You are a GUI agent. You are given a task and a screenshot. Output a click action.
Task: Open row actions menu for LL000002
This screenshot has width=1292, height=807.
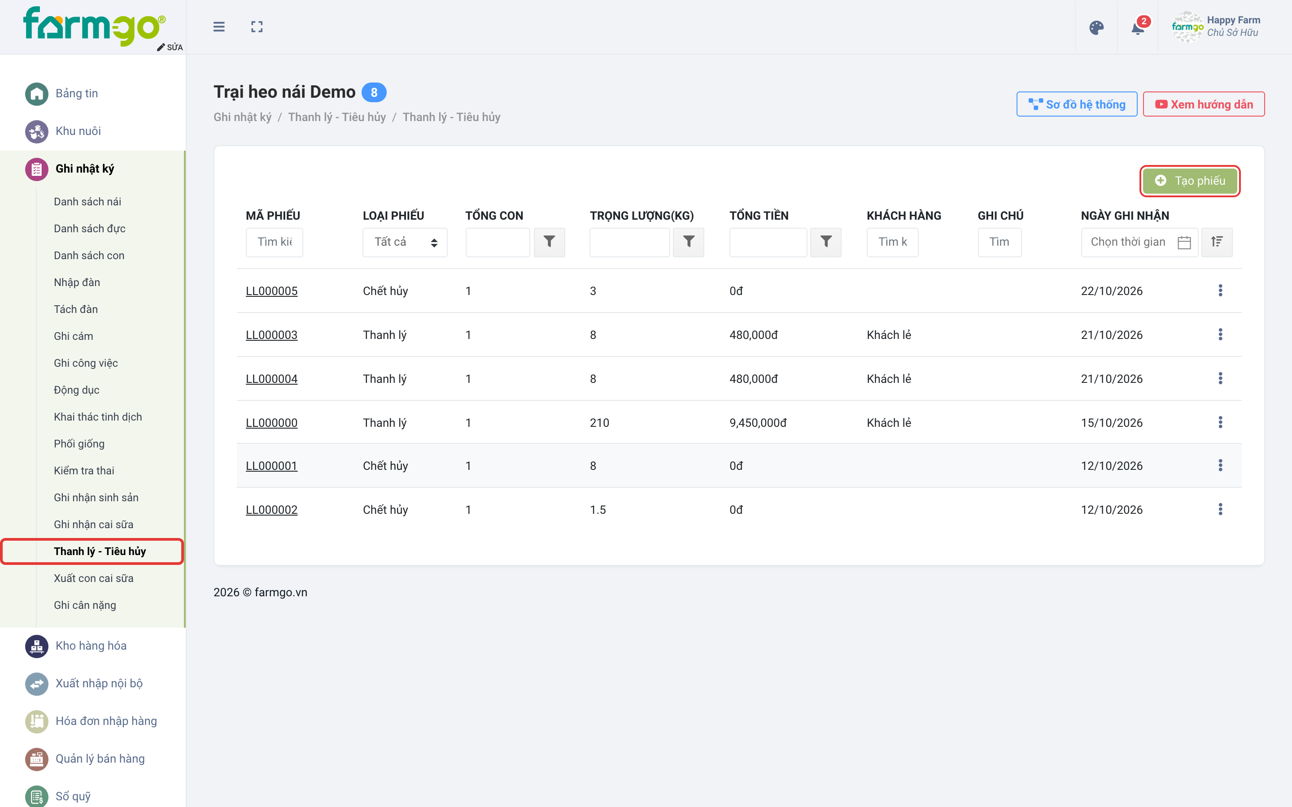coord(1220,509)
